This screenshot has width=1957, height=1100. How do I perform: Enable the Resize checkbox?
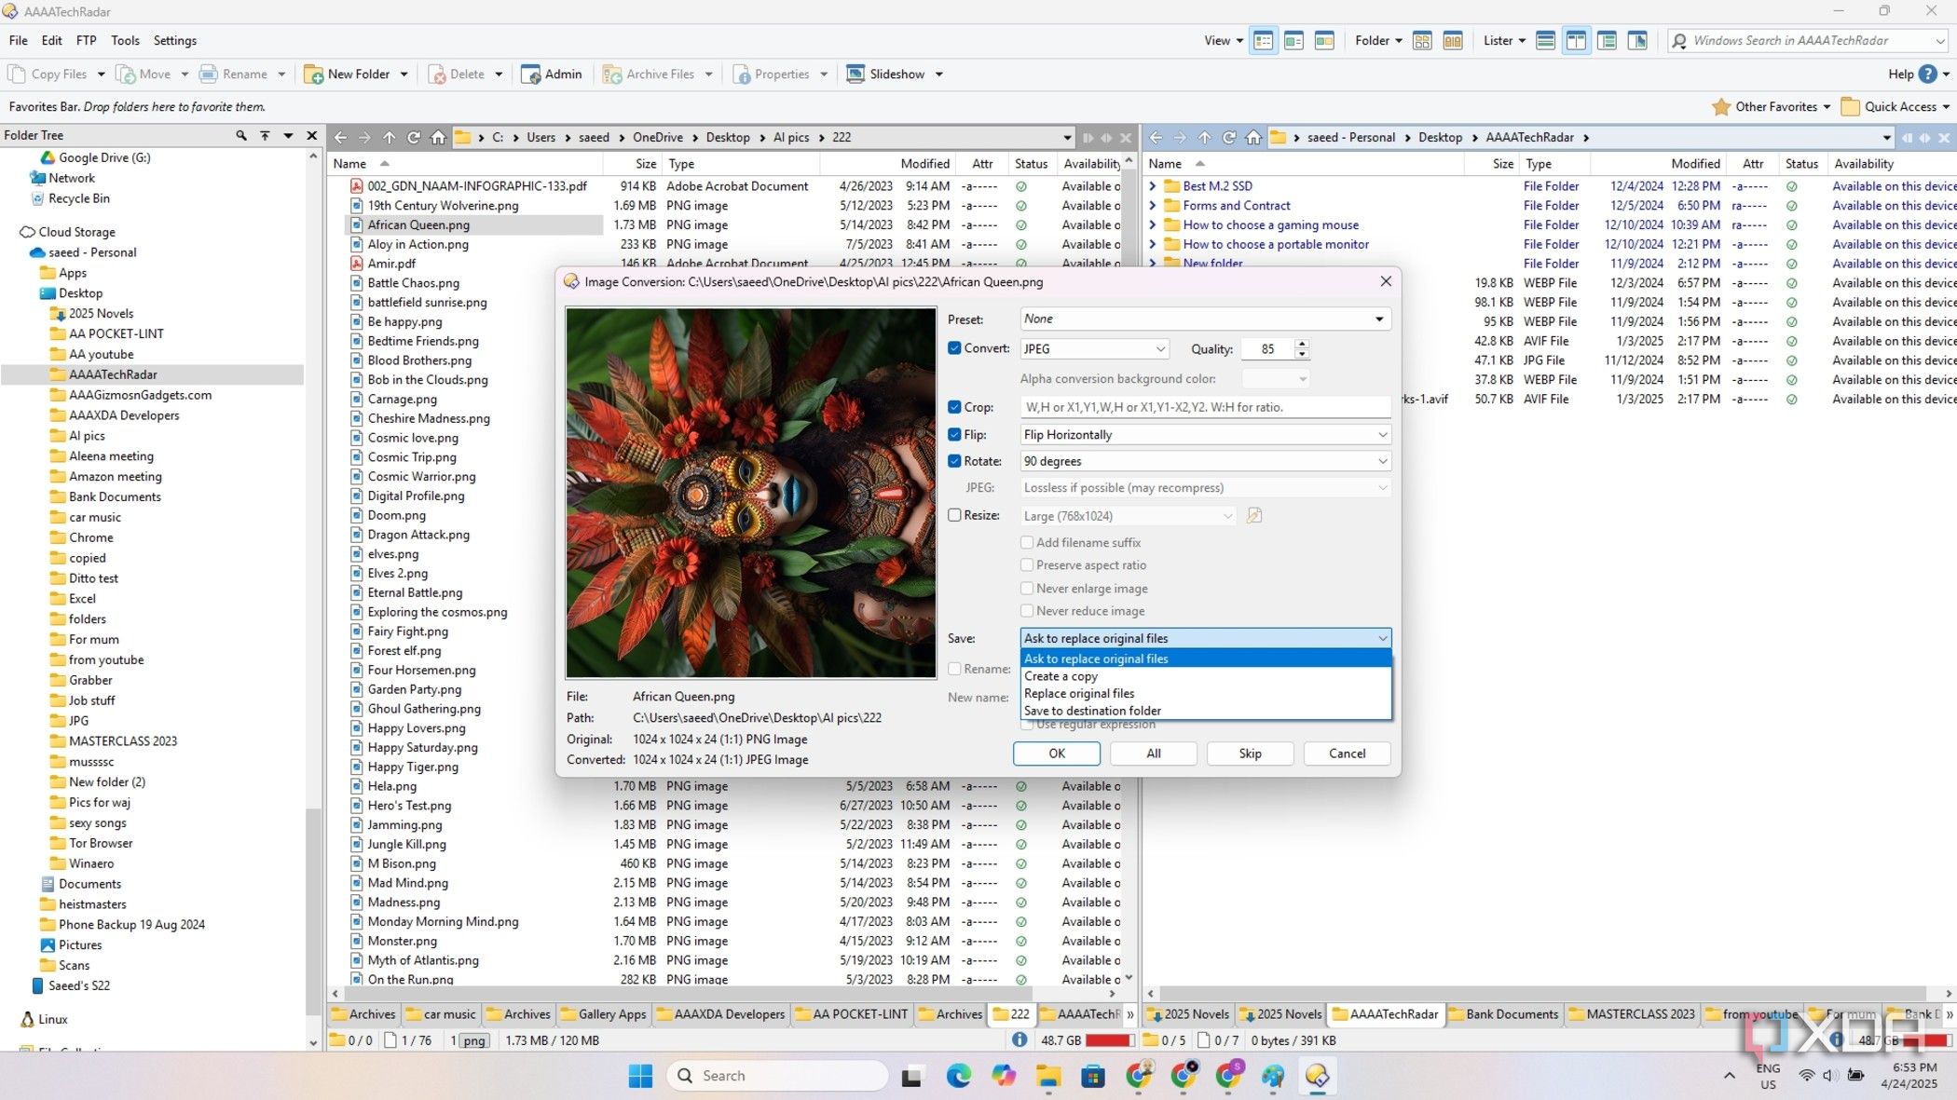coord(954,514)
